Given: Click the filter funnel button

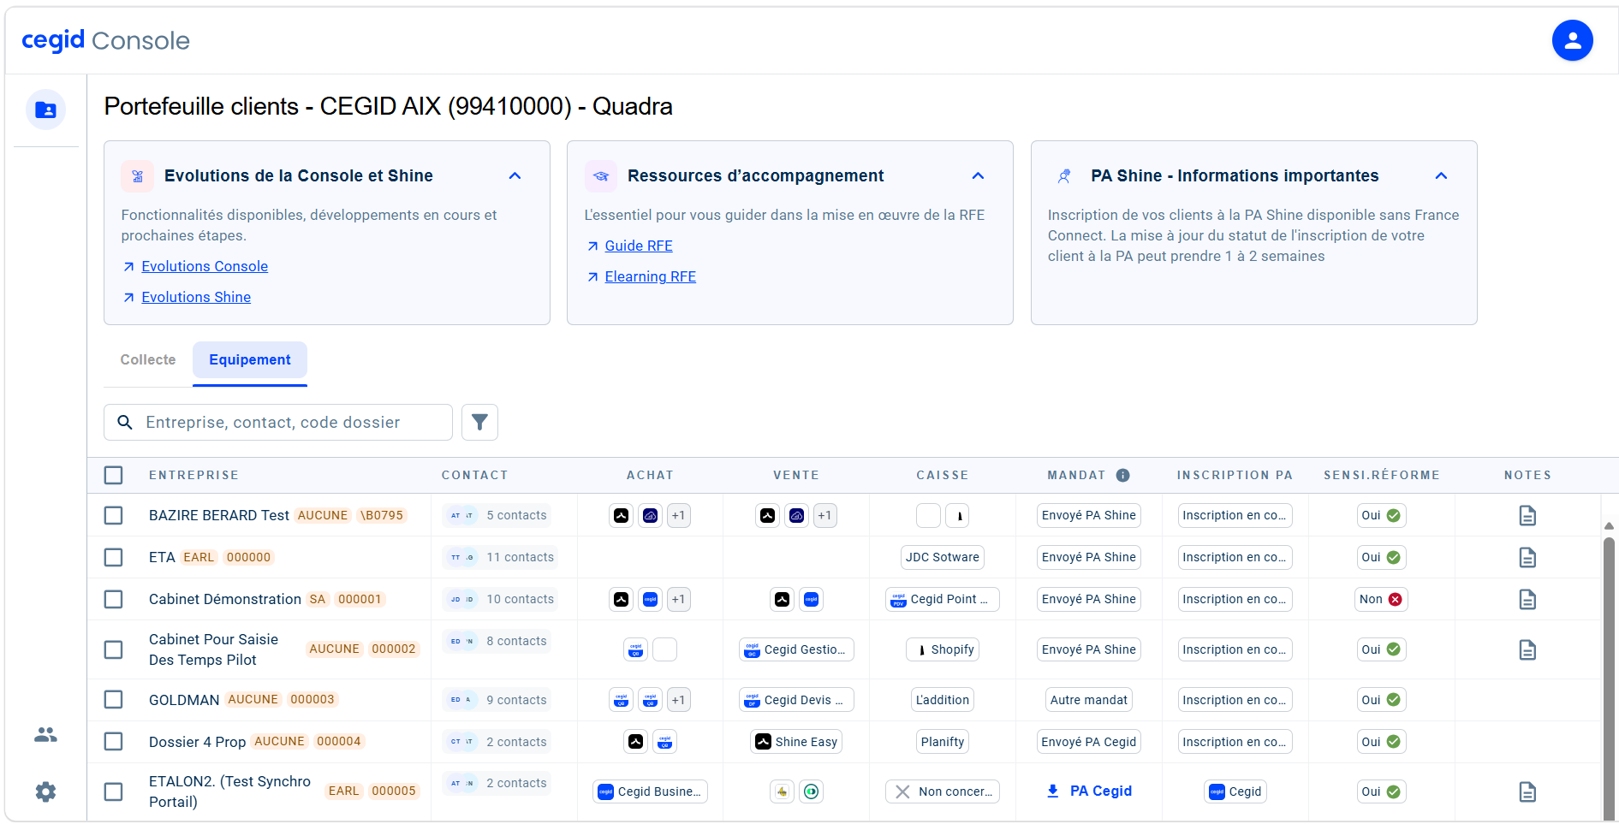Looking at the screenshot, I should (x=479, y=422).
